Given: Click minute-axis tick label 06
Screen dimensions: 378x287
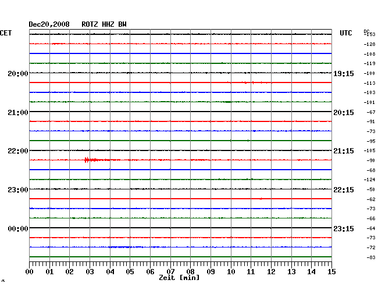Looking at the screenshot, I should pos(150,272).
